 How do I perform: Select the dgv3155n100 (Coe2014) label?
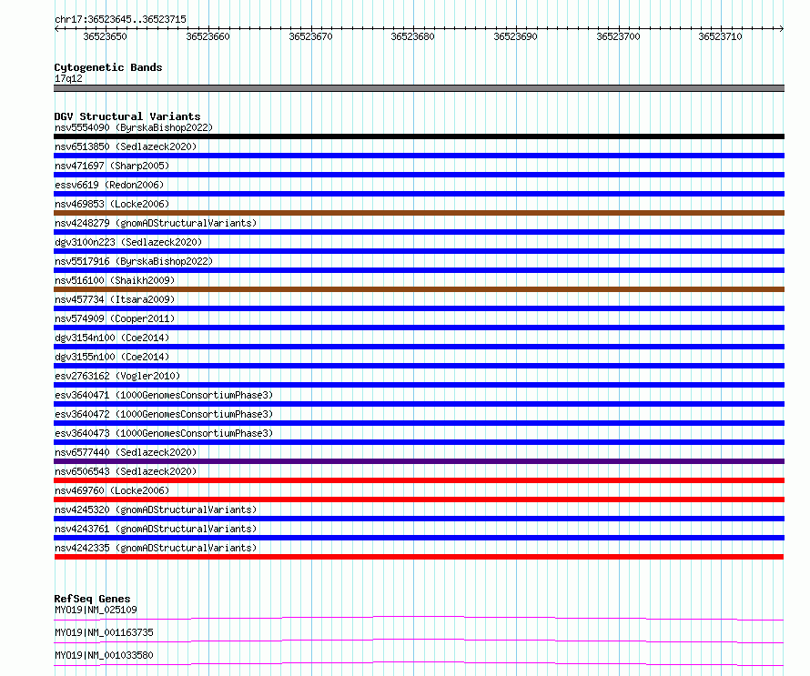[112, 357]
